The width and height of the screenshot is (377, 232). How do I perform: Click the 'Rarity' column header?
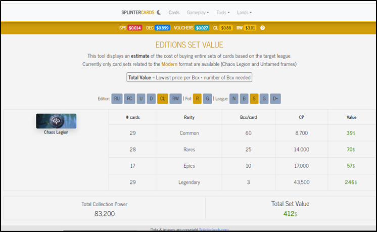[x=189, y=117]
